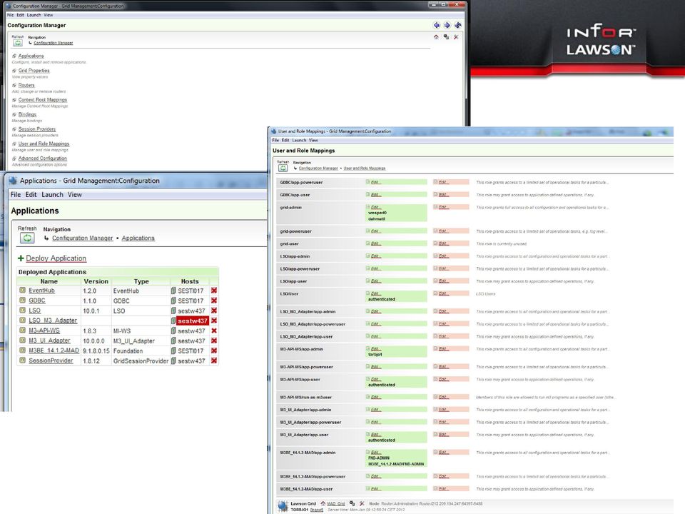Click the Version column header in Deployed Applications
Screen dimensions: 685x514
pos(96,281)
